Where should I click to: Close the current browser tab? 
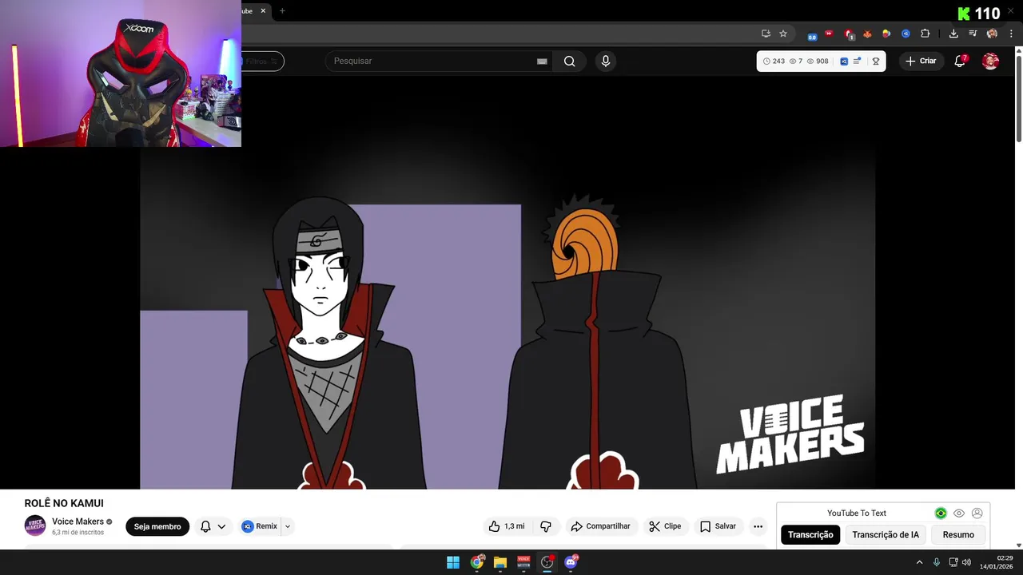[263, 11]
